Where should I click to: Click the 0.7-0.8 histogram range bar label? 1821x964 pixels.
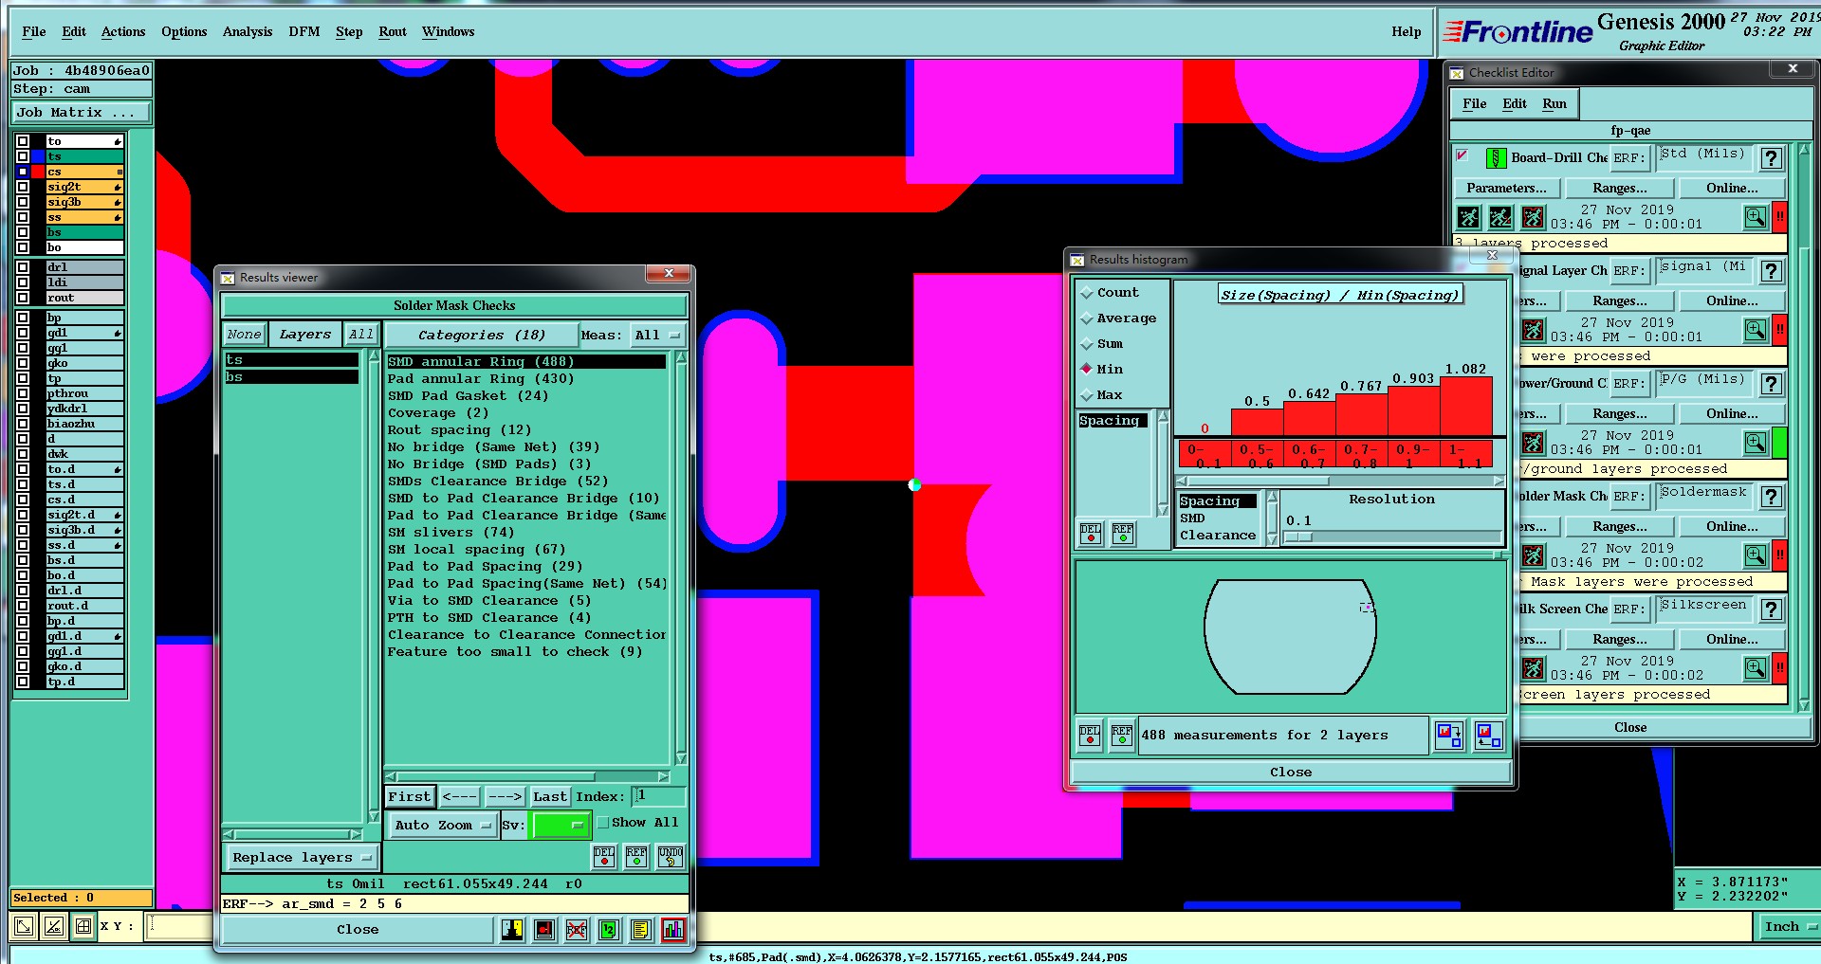pos(1361,456)
